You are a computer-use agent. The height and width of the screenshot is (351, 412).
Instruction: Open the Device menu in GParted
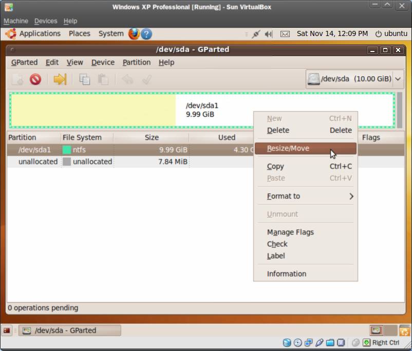tap(103, 62)
